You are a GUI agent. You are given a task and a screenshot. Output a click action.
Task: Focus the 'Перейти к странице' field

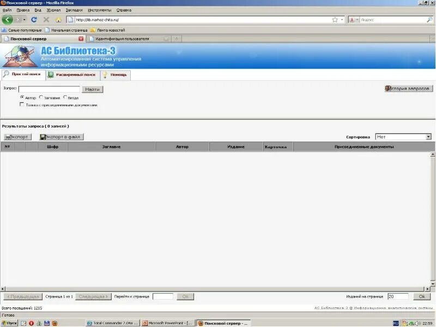click(162, 296)
